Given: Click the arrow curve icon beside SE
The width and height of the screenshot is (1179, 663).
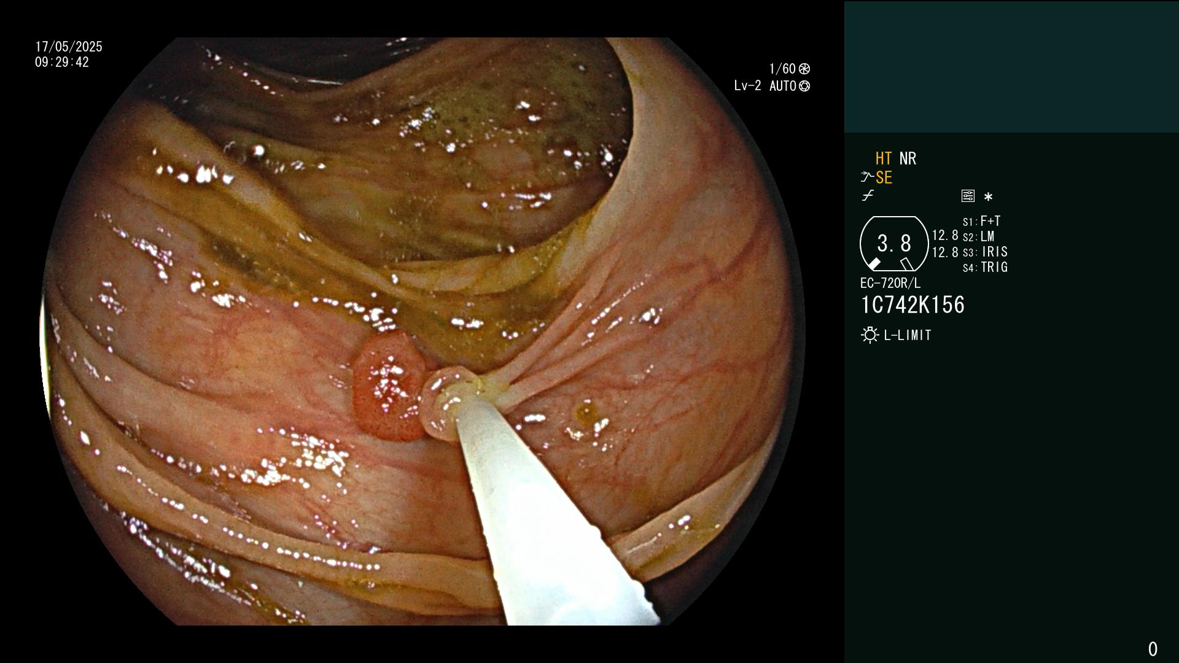Looking at the screenshot, I should (867, 177).
